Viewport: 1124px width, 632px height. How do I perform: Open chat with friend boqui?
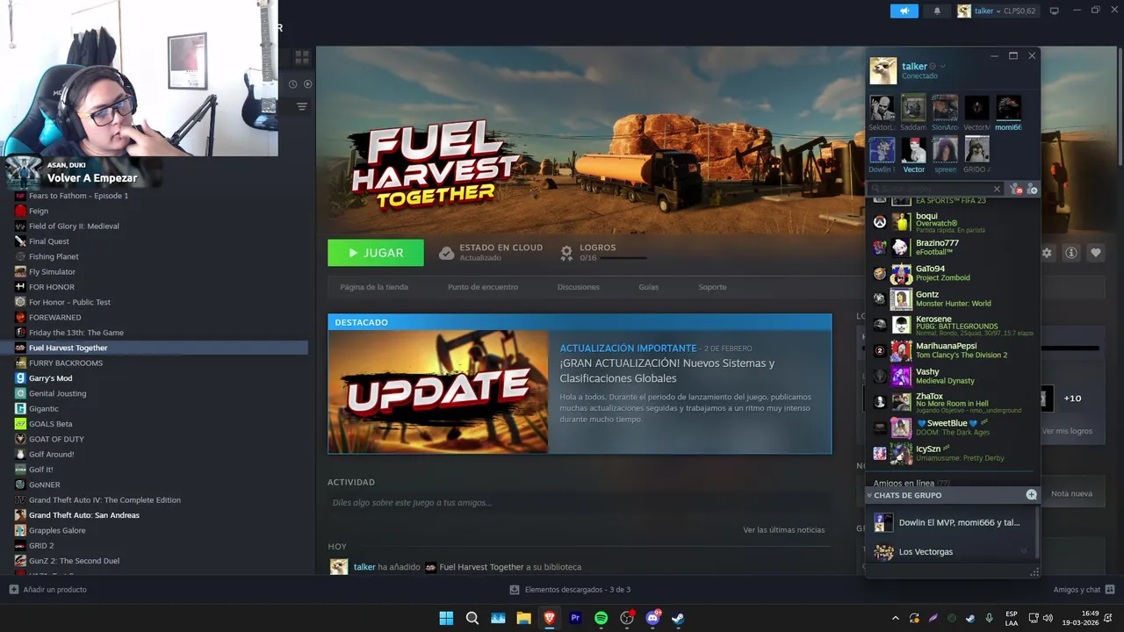(x=953, y=223)
